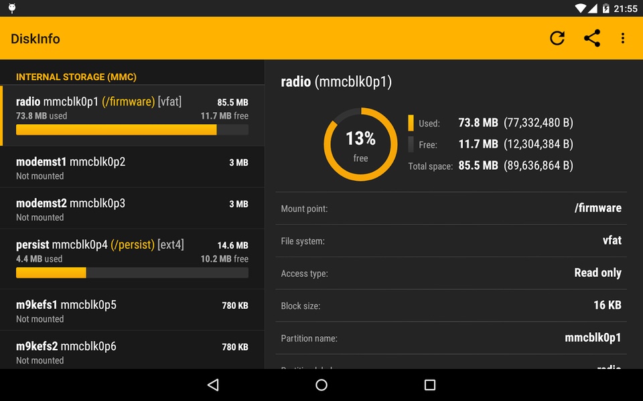Click the 14.6 MB size of persist
Screen dimensions: 643x401
[x=232, y=245]
